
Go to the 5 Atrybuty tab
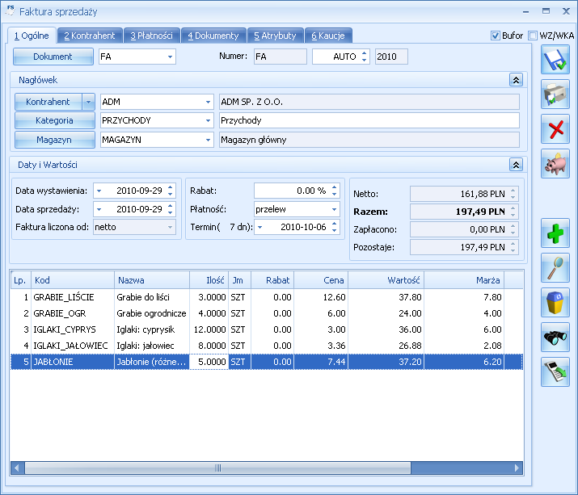click(276, 36)
